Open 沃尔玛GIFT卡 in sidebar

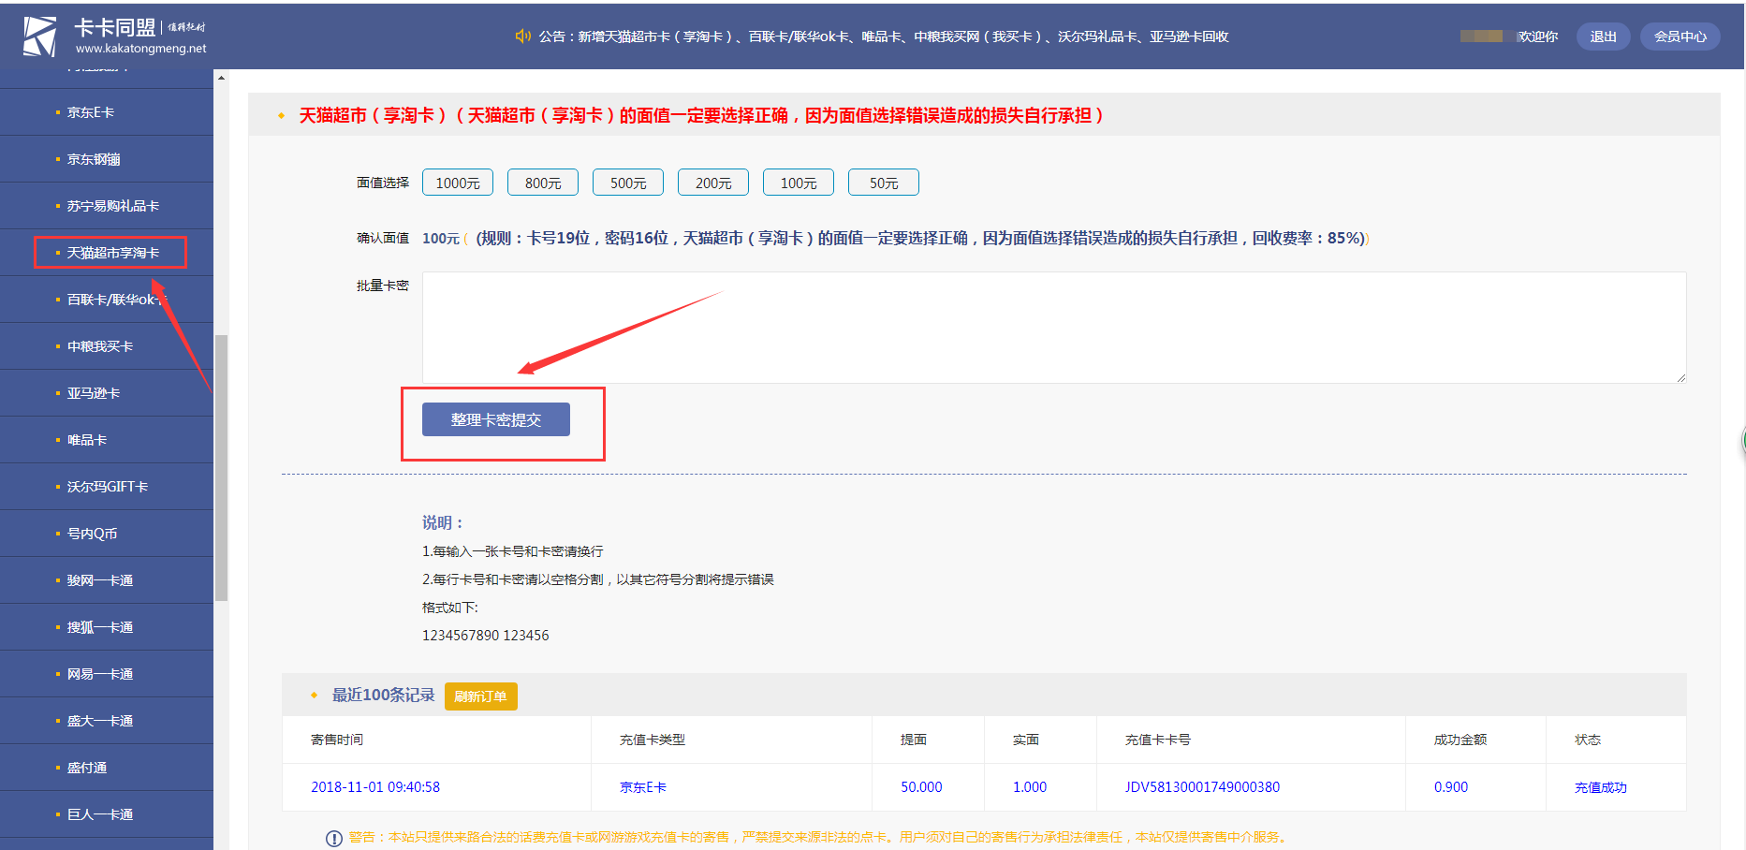coord(107,487)
